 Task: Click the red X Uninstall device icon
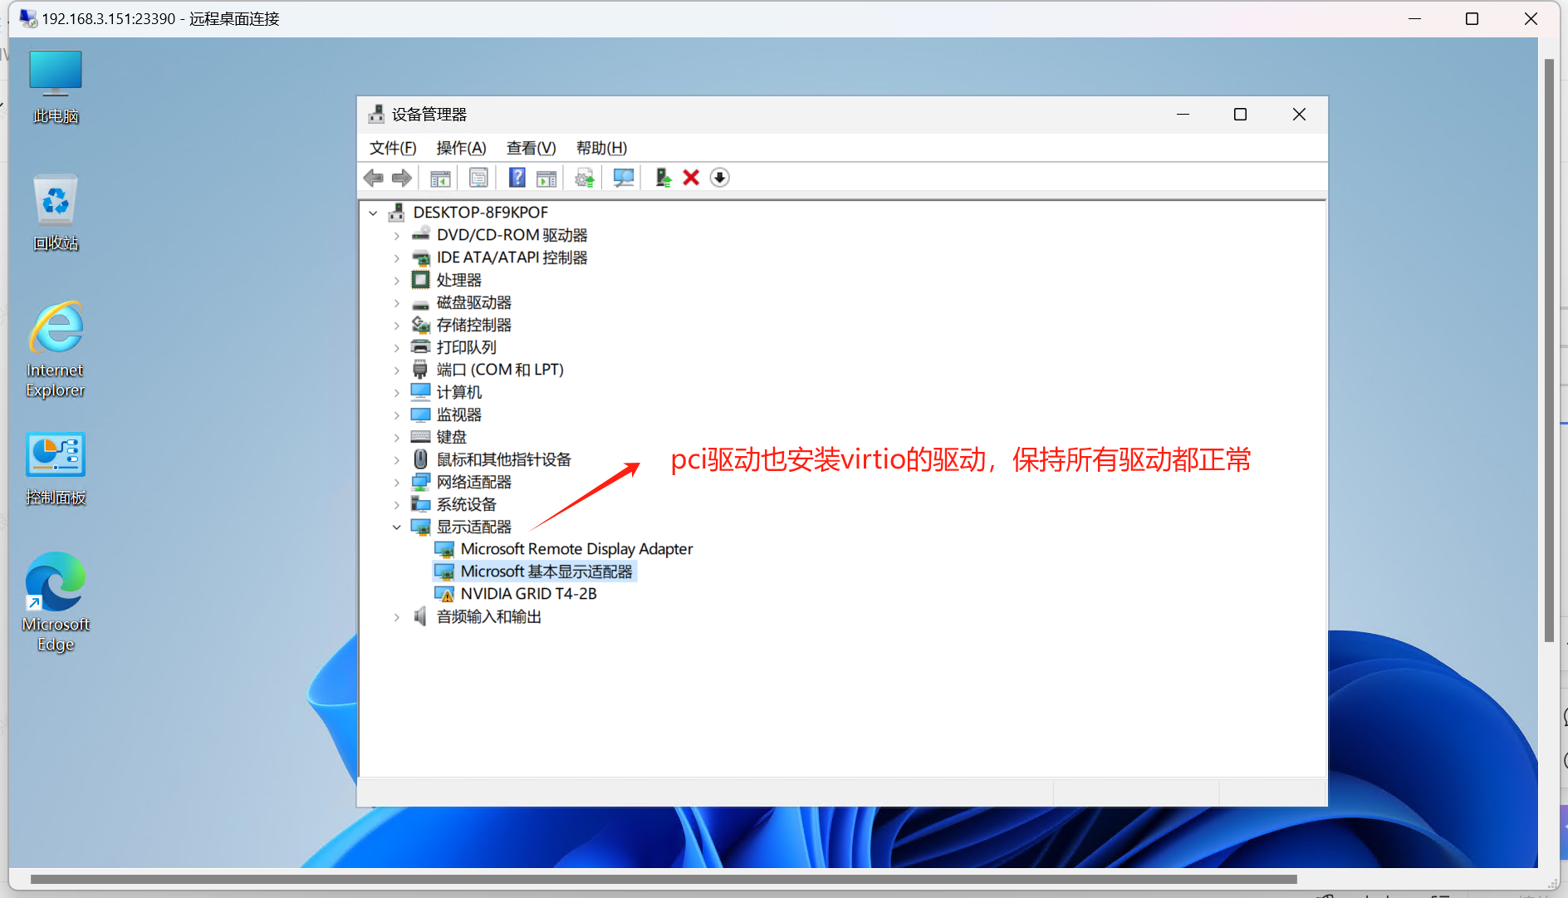coord(691,178)
